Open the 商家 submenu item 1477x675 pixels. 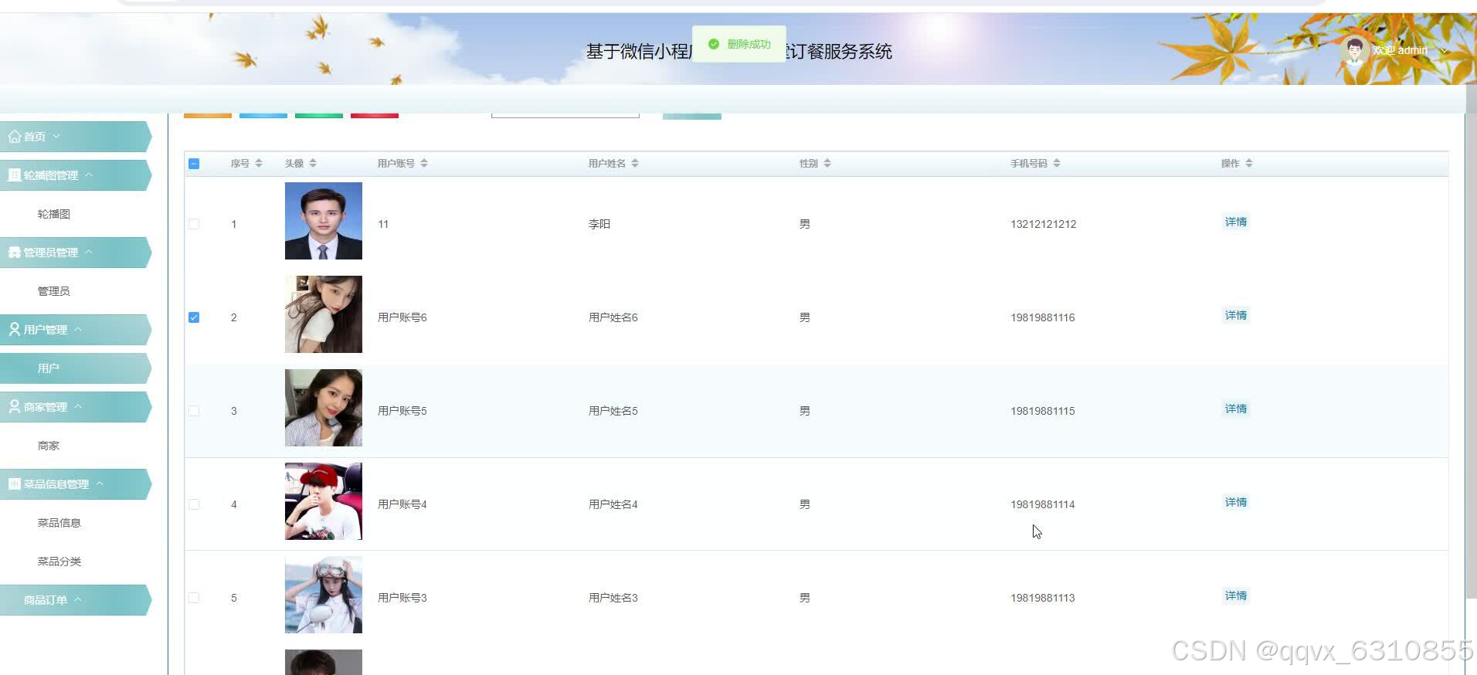[x=49, y=446]
